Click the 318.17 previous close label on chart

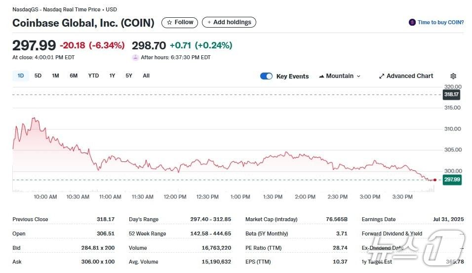[452, 94]
